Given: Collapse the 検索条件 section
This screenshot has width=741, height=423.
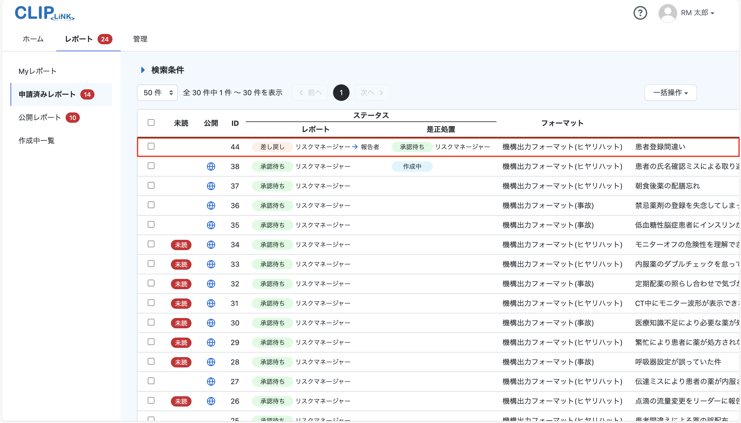Looking at the screenshot, I should pyautogui.click(x=143, y=70).
